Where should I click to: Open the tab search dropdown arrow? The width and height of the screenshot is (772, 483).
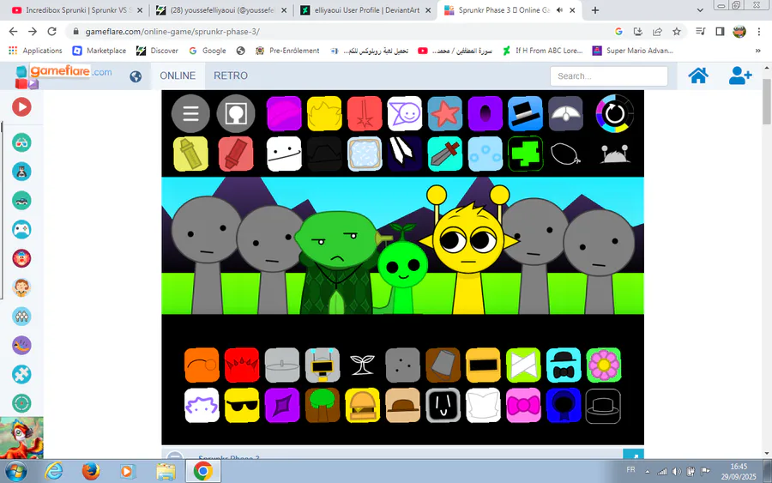pos(700,9)
